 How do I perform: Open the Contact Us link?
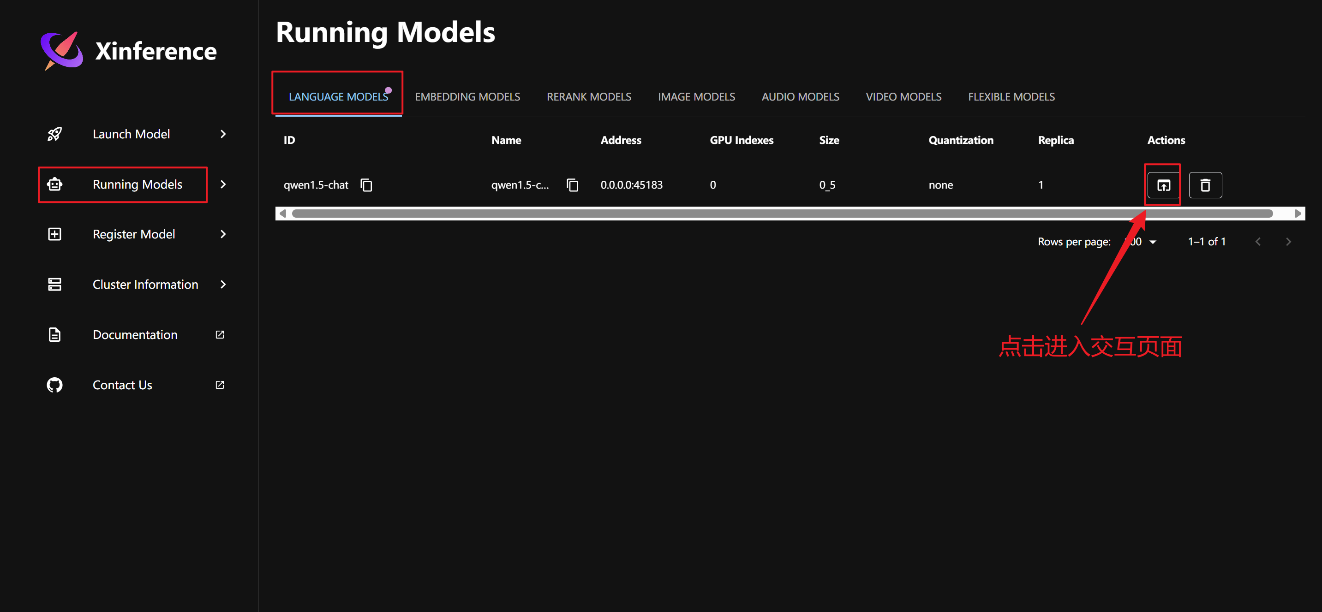point(122,385)
